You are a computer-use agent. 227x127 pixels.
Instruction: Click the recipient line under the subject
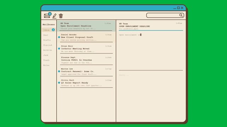click(129, 29)
